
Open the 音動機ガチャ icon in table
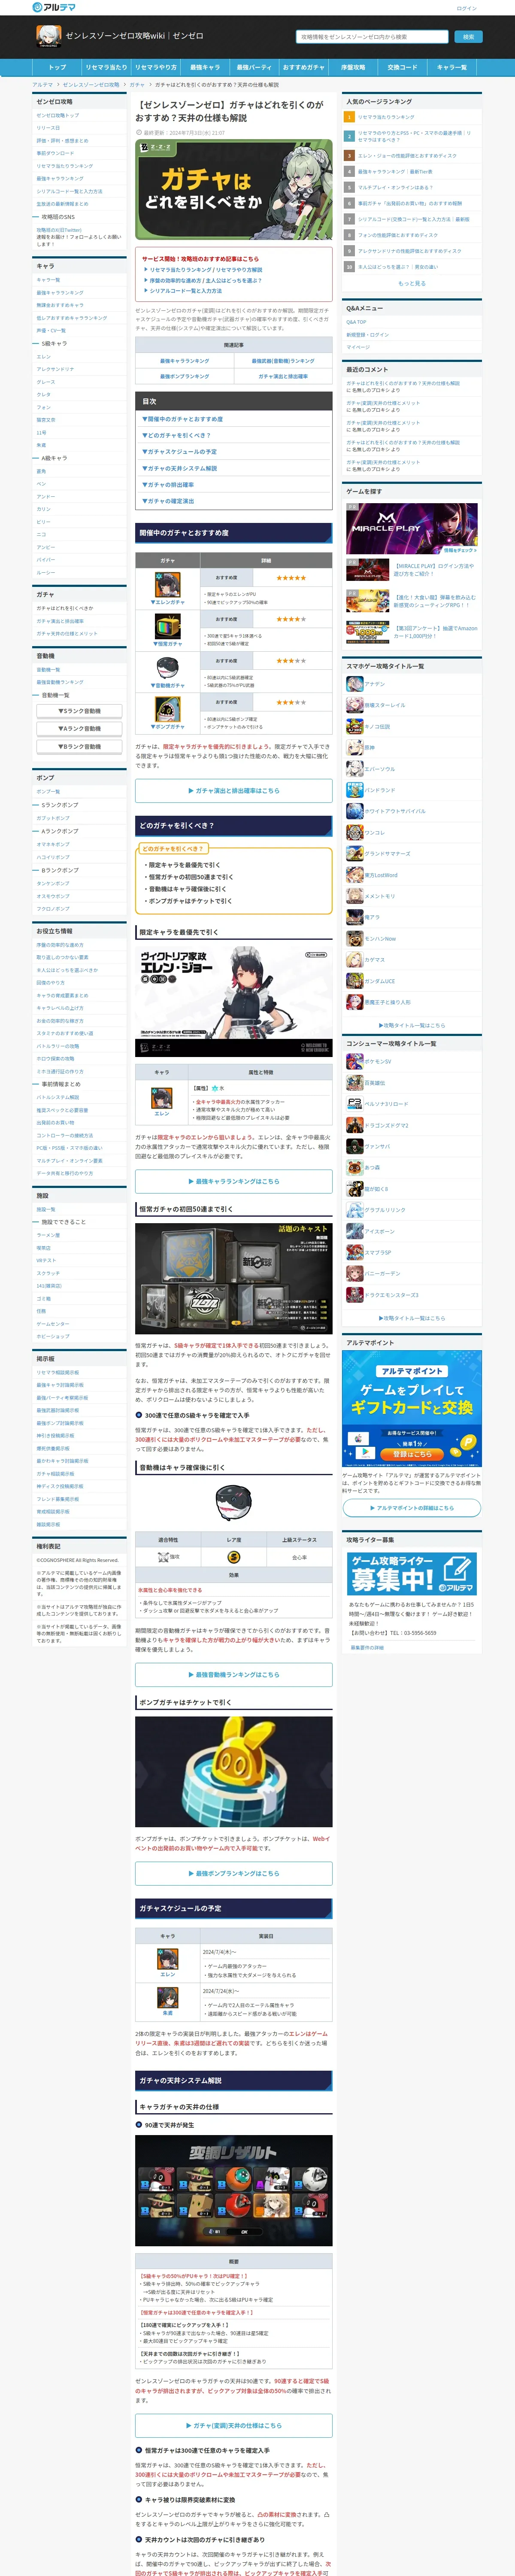(x=167, y=667)
